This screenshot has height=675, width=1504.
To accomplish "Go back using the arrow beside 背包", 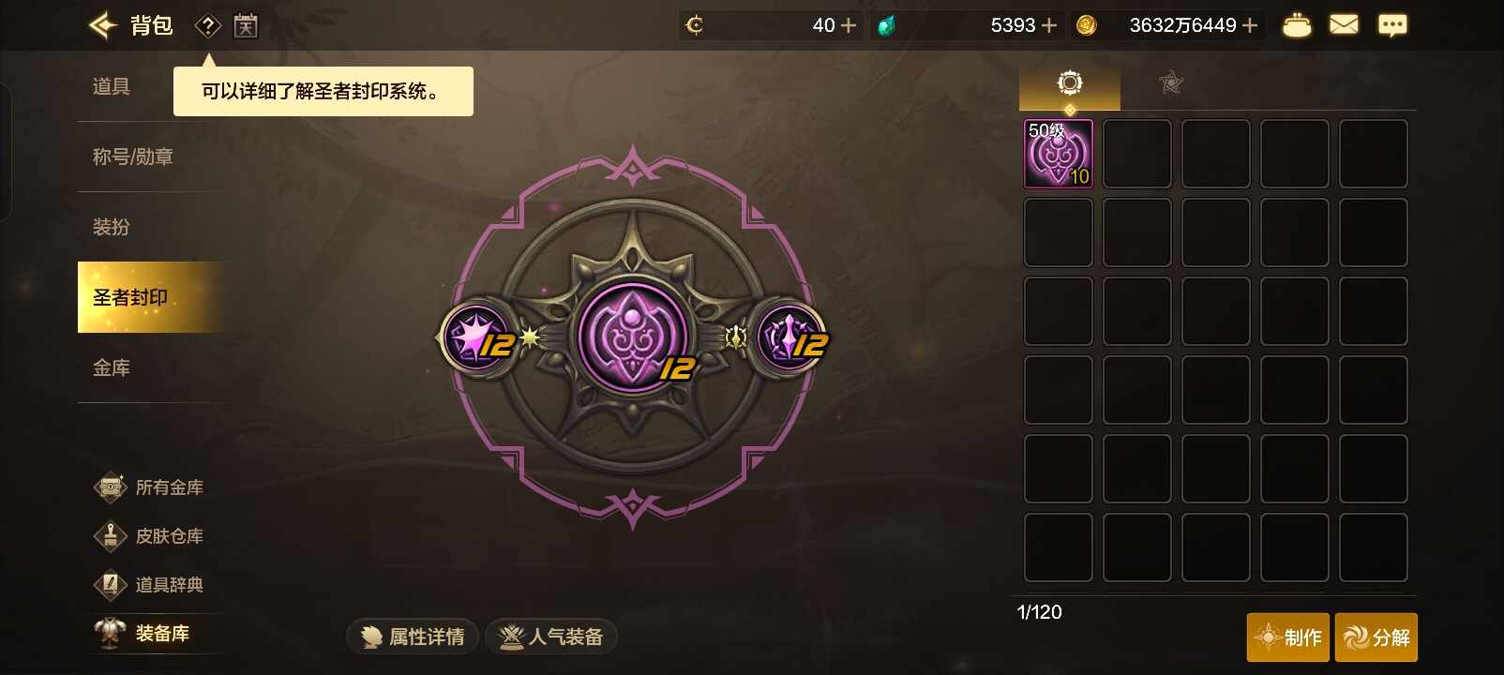I will point(103,25).
